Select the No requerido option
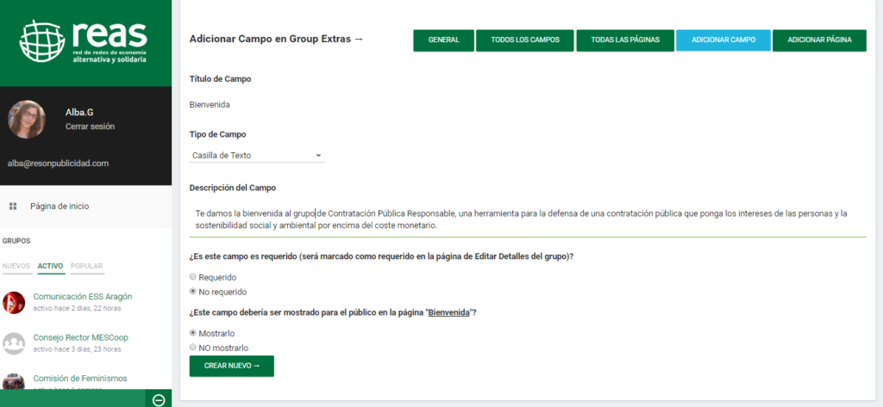The width and height of the screenshot is (883, 407). click(193, 292)
